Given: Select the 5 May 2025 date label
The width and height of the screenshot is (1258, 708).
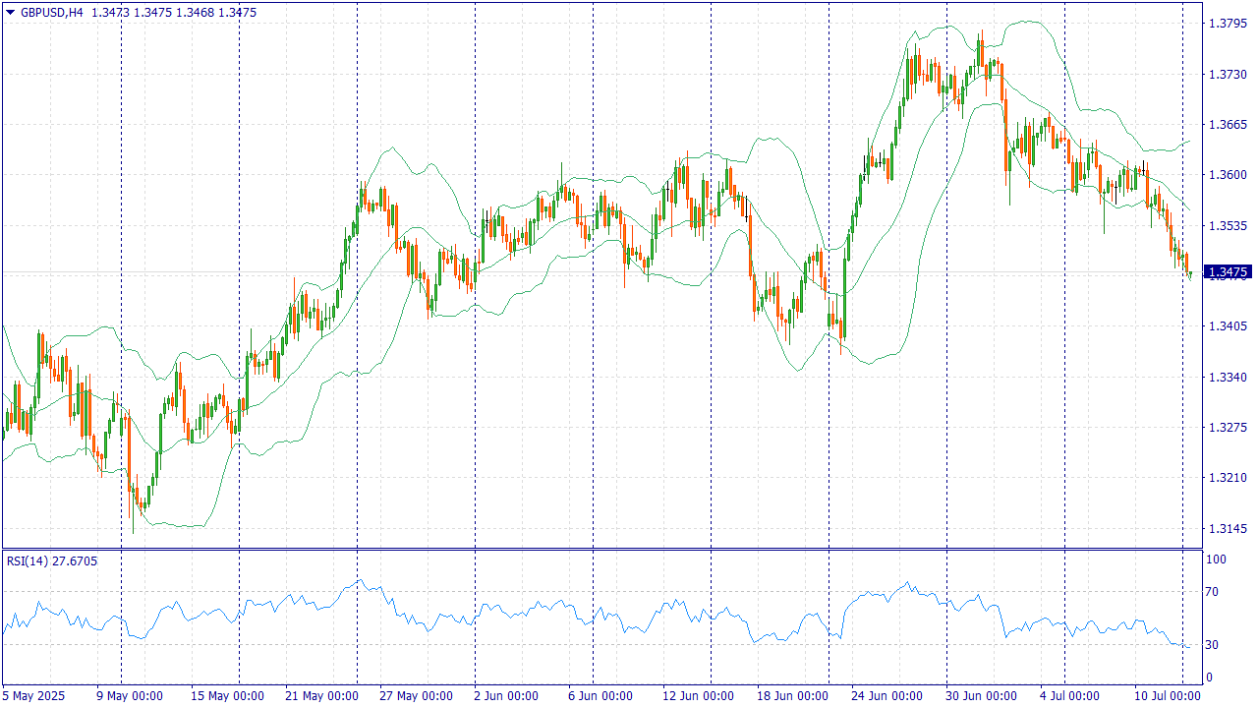Looking at the screenshot, I should pyautogui.click(x=33, y=696).
